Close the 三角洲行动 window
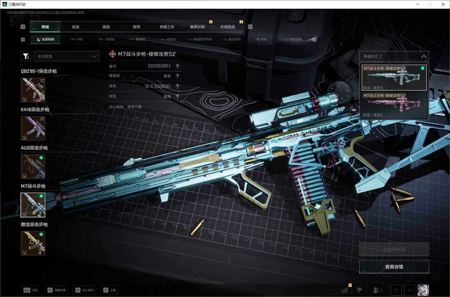This screenshot has height=297, width=450. 443,4
